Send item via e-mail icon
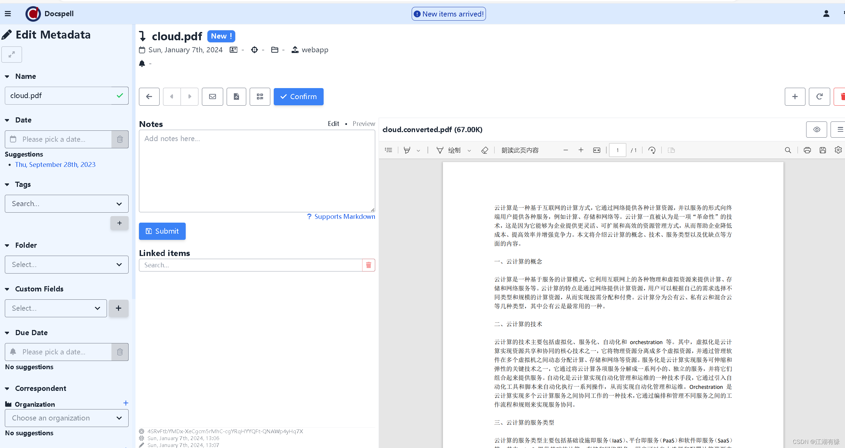The image size is (845, 448). coord(213,97)
